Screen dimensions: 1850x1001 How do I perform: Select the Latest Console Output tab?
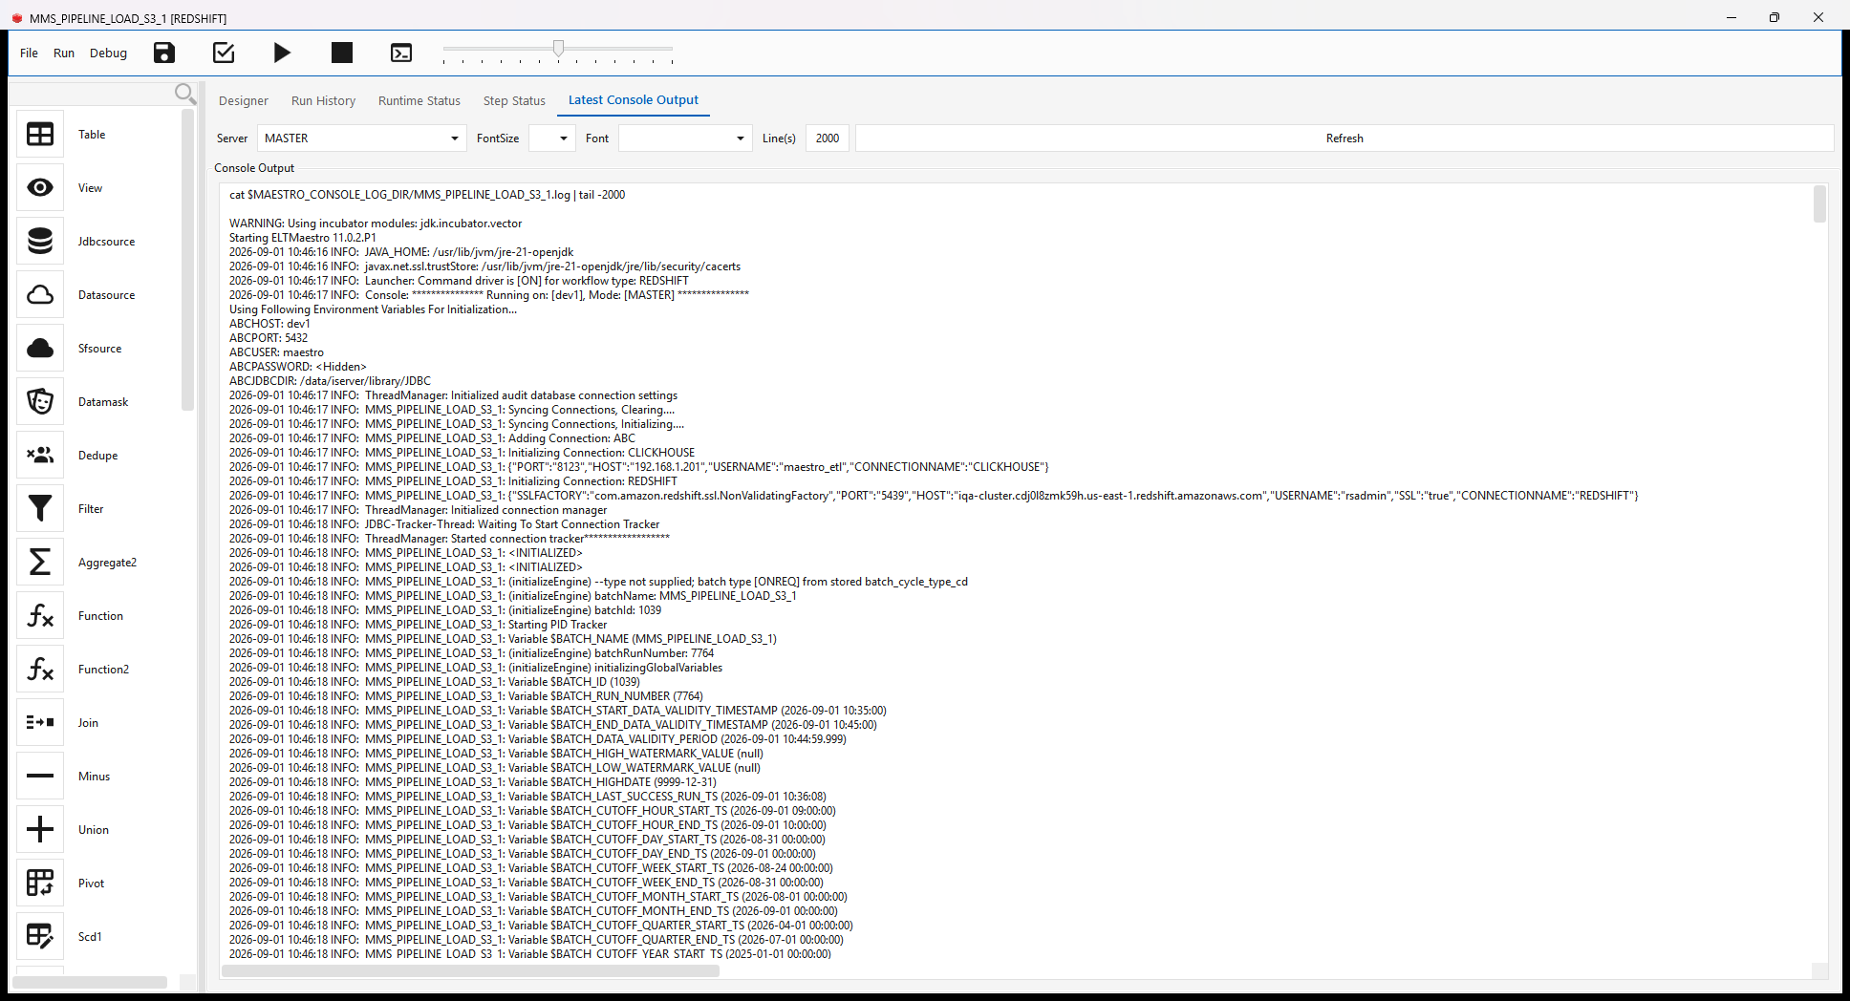pos(634,100)
